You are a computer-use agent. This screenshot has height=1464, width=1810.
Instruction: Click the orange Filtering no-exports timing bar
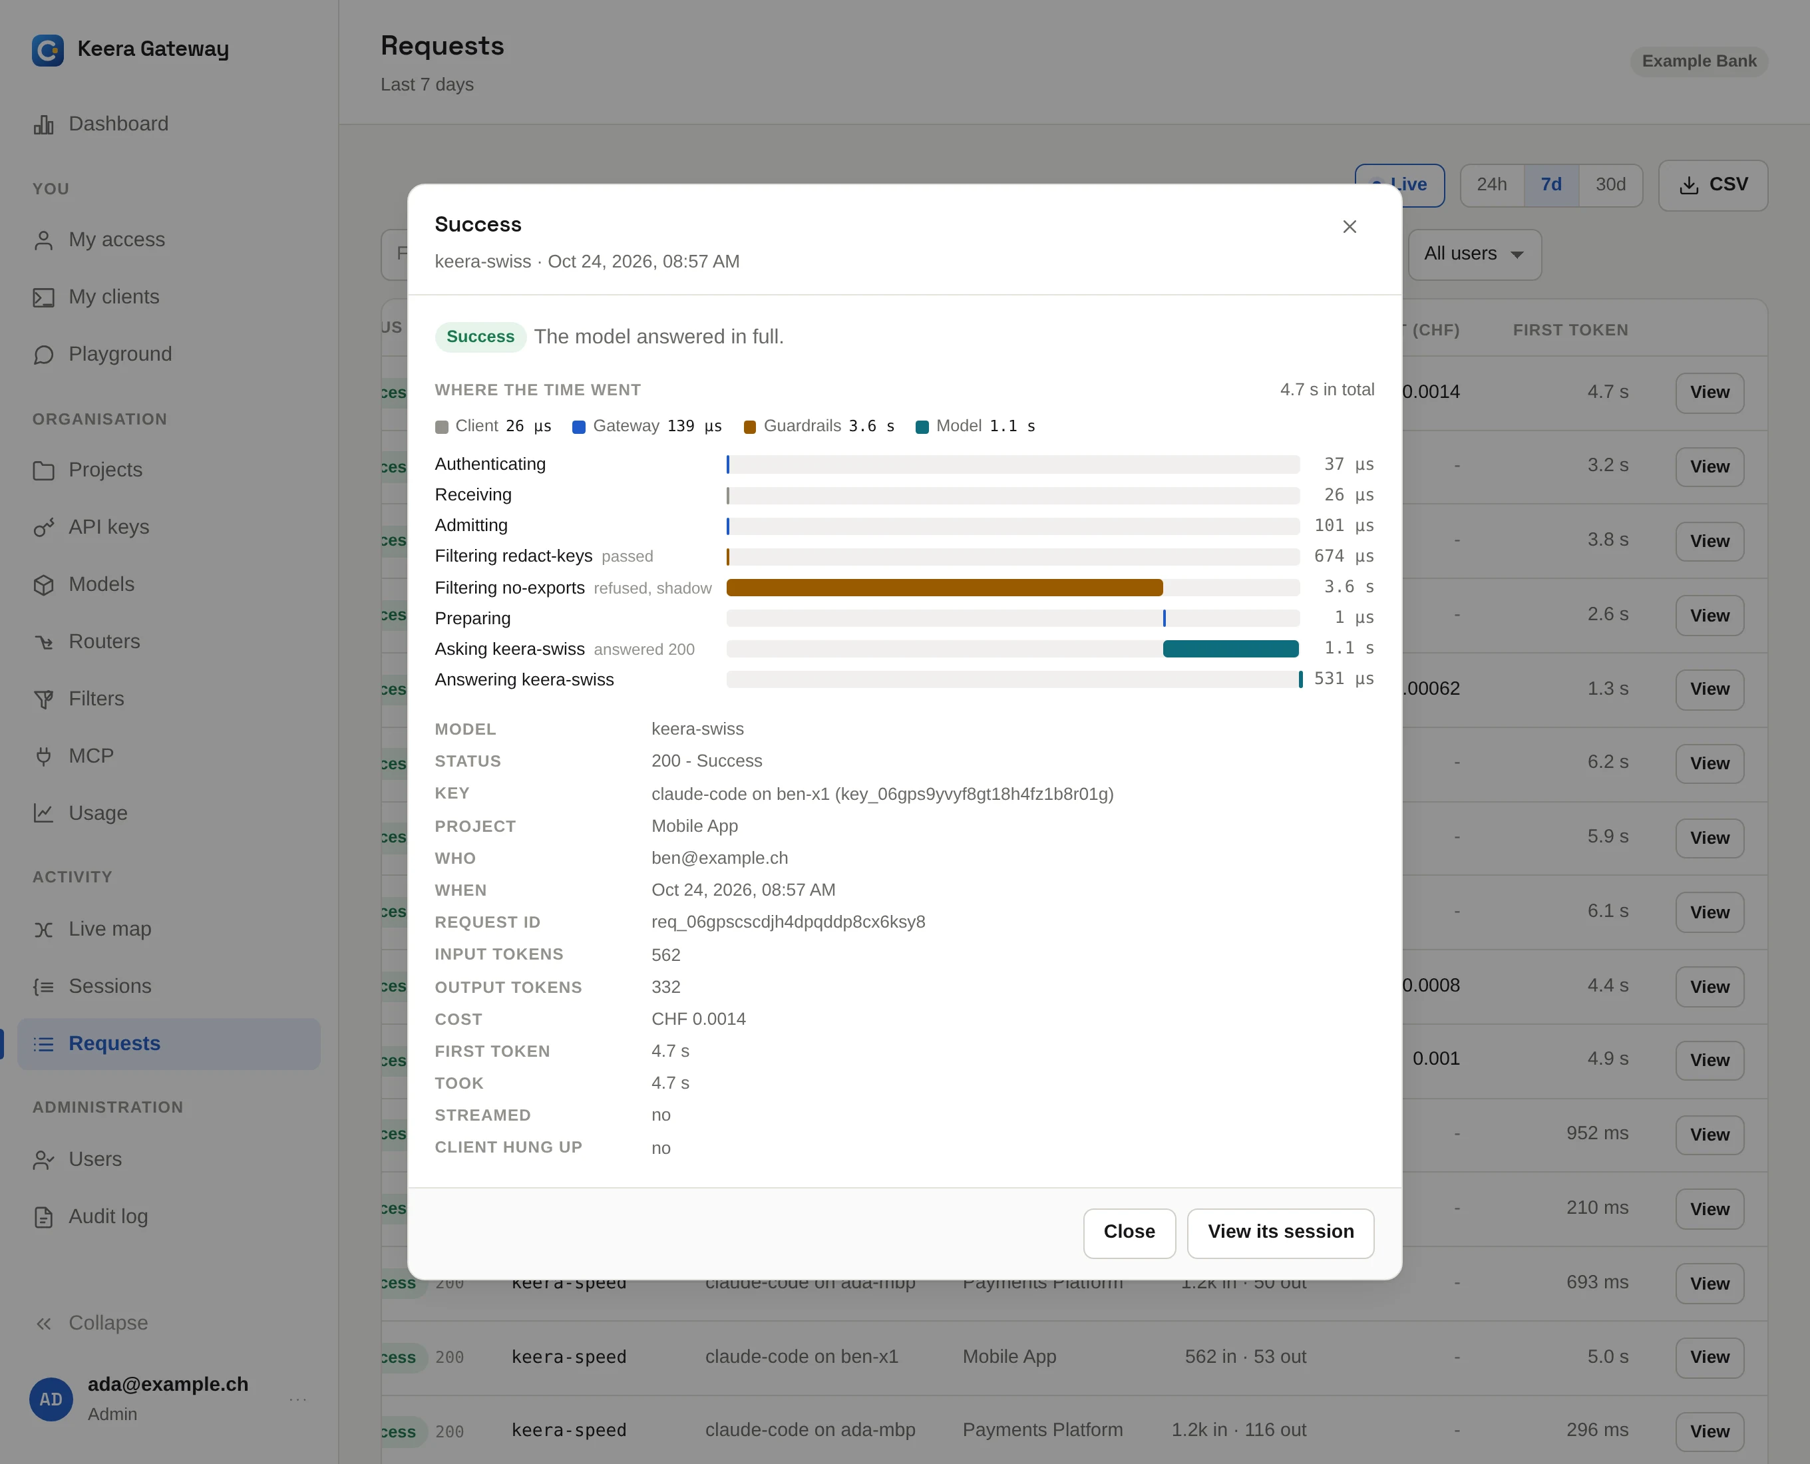click(x=945, y=588)
